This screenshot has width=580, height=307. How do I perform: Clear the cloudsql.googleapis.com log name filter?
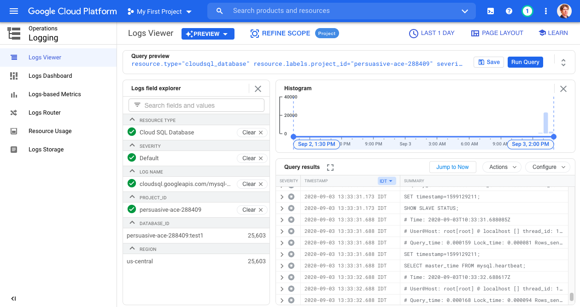tap(252, 184)
